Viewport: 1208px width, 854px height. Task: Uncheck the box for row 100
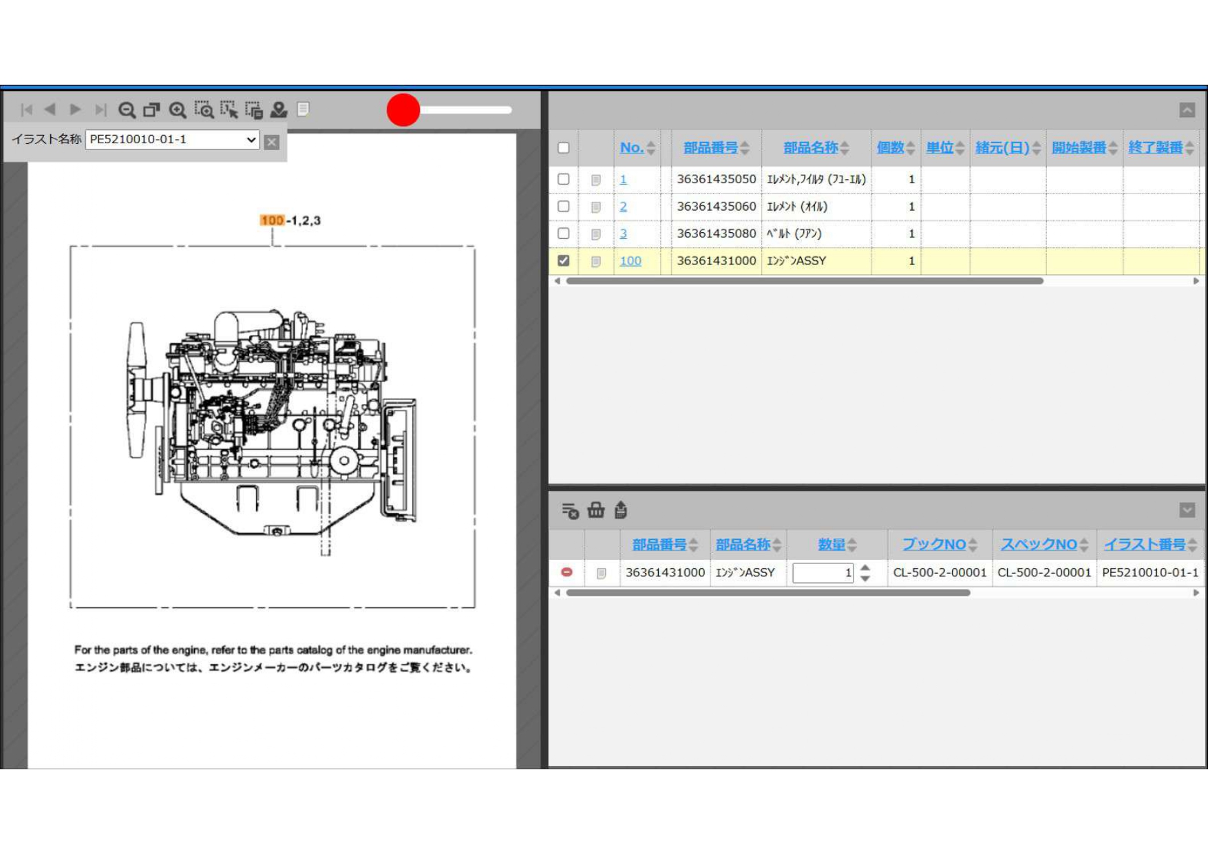tap(564, 261)
